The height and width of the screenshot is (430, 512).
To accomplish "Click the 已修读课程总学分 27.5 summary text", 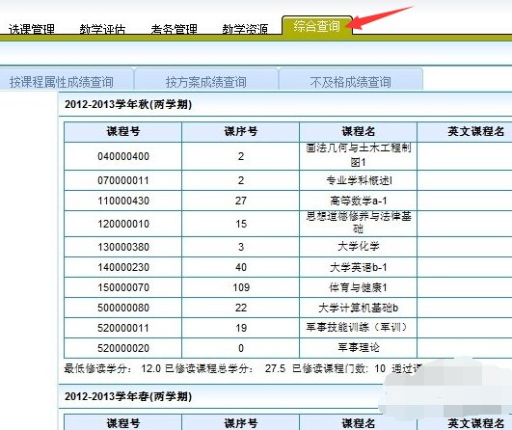I will [225, 368].
